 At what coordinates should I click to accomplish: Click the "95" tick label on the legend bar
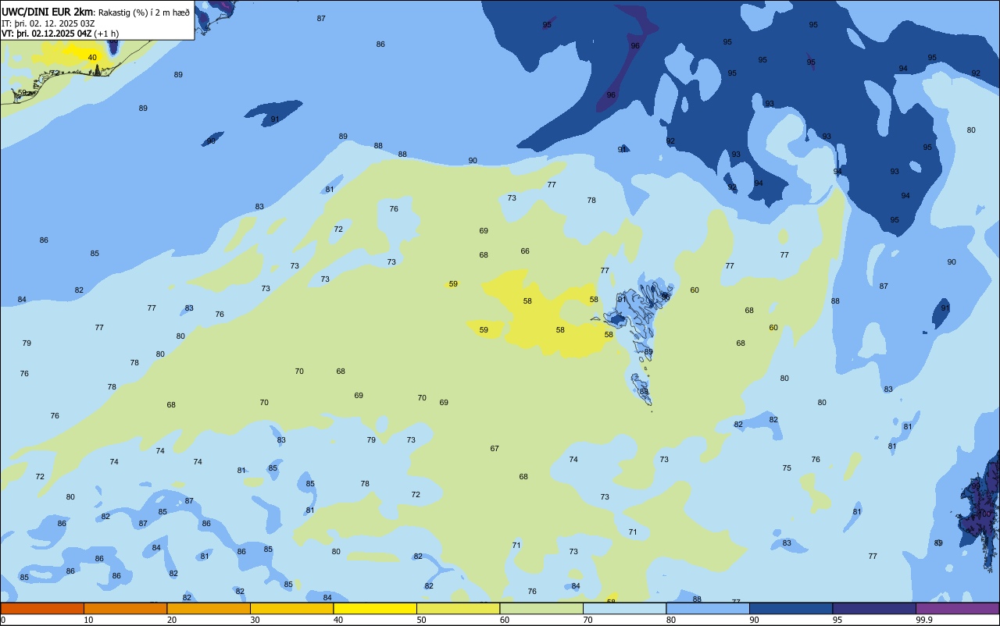click(x=837, y=620)
